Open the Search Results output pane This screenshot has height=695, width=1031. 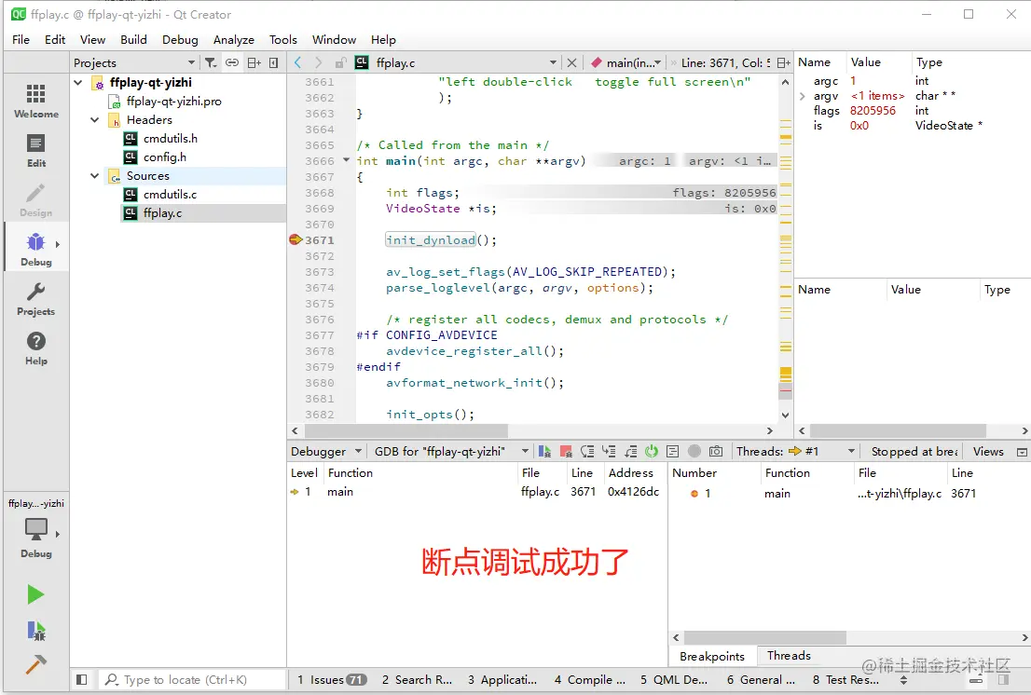[417, 680]
